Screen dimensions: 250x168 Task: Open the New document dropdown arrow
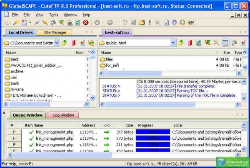click(30, 22)
